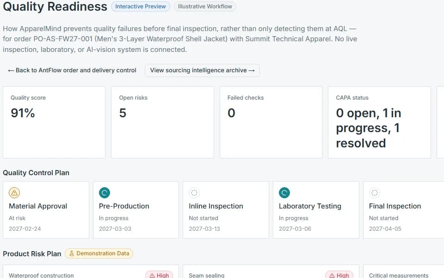The width and height of the screenshot is (444, 278).
Task: Expand the Waterproof construction risk card
Action: pos(91,272)
